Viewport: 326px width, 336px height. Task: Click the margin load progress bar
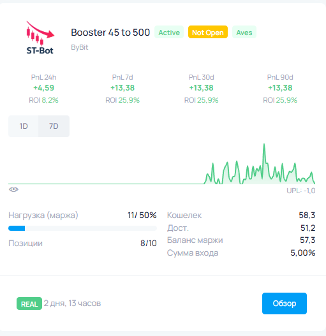coord(82,228)
